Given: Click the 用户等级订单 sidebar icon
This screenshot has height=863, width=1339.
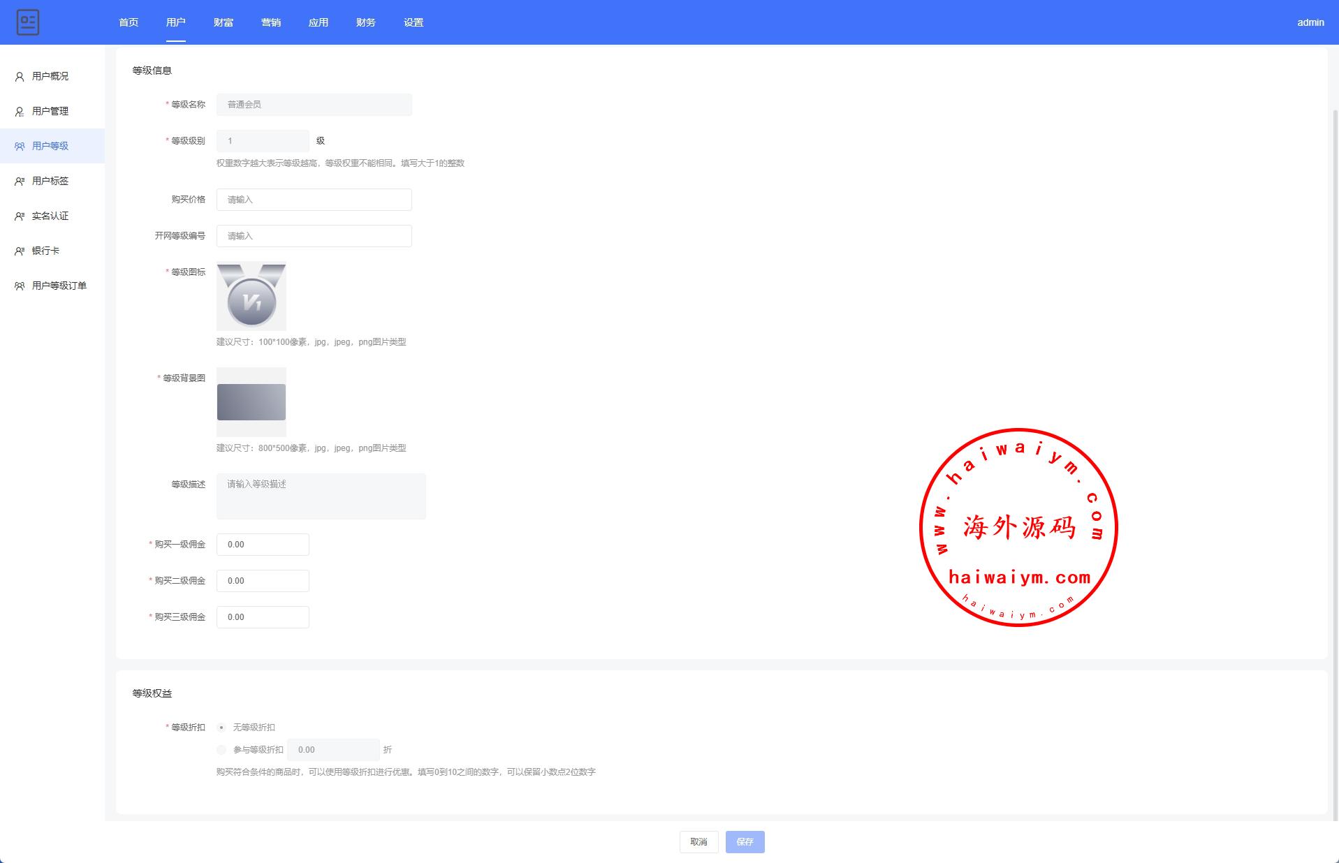Looking at the screenshot, I should (20, 286).
